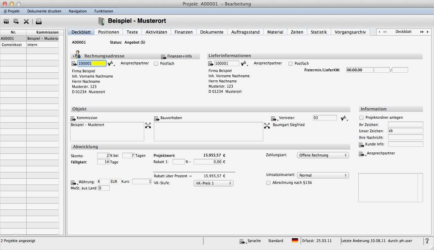Click the yellow-highlighted Rechnungsadresse number field

tap(92, 64)
